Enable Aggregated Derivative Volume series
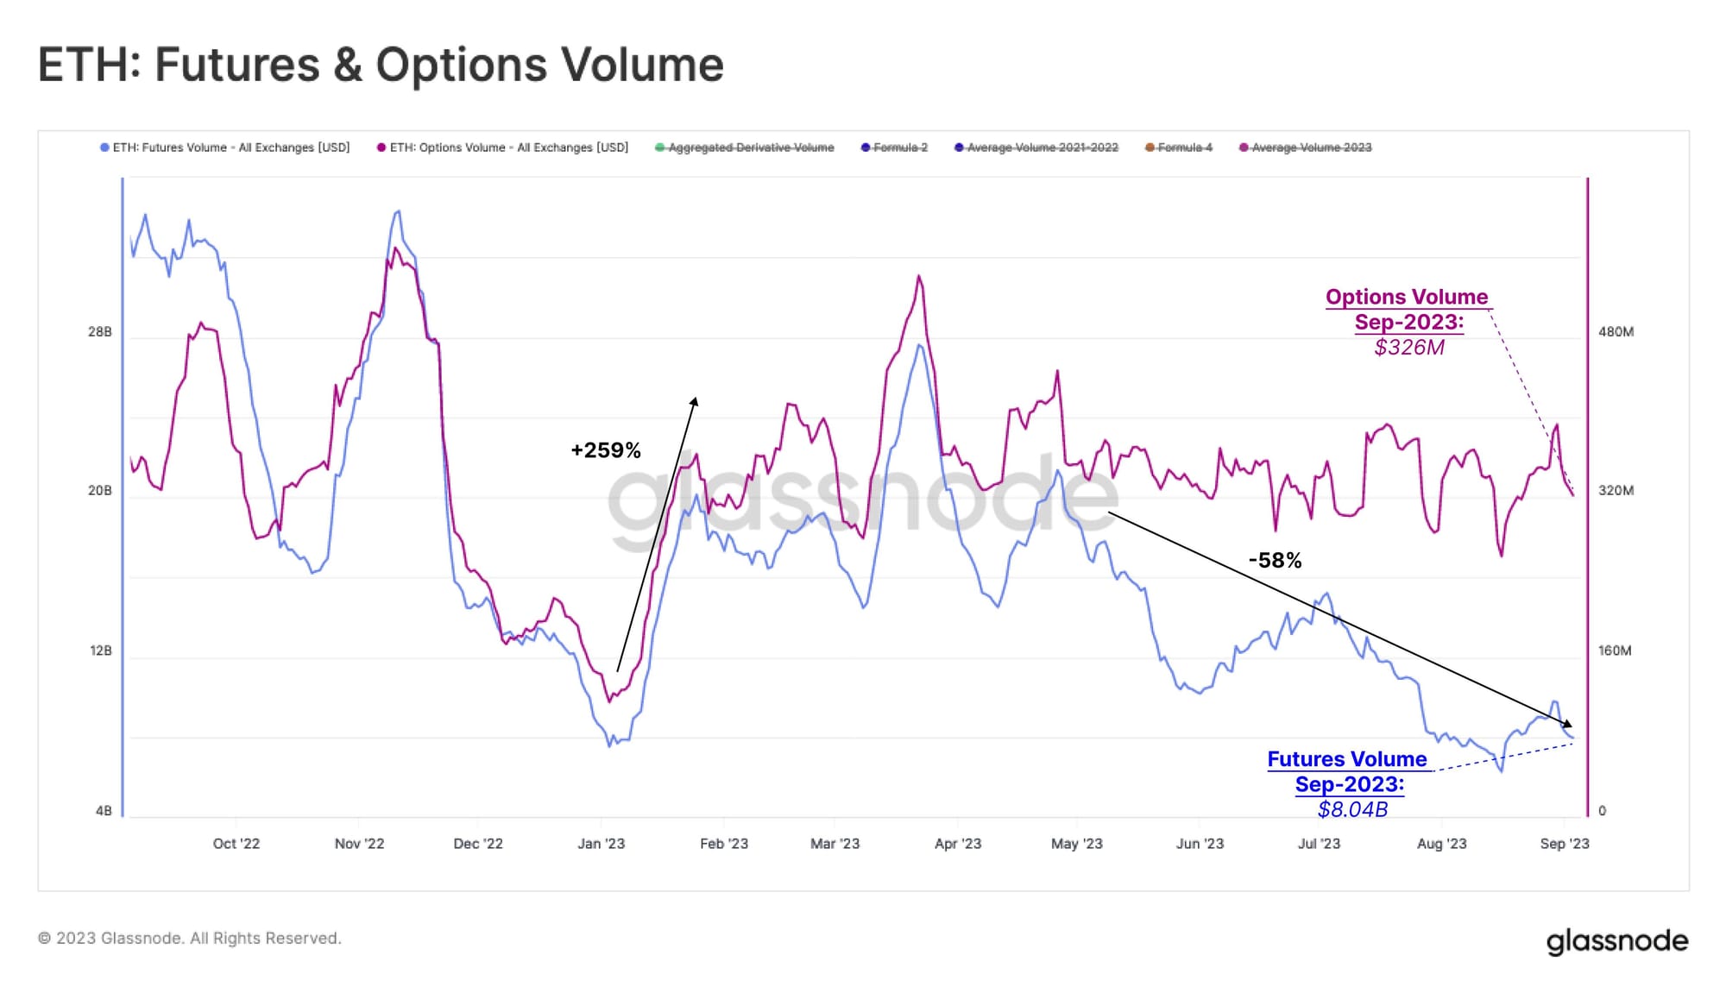 [745, 148]
